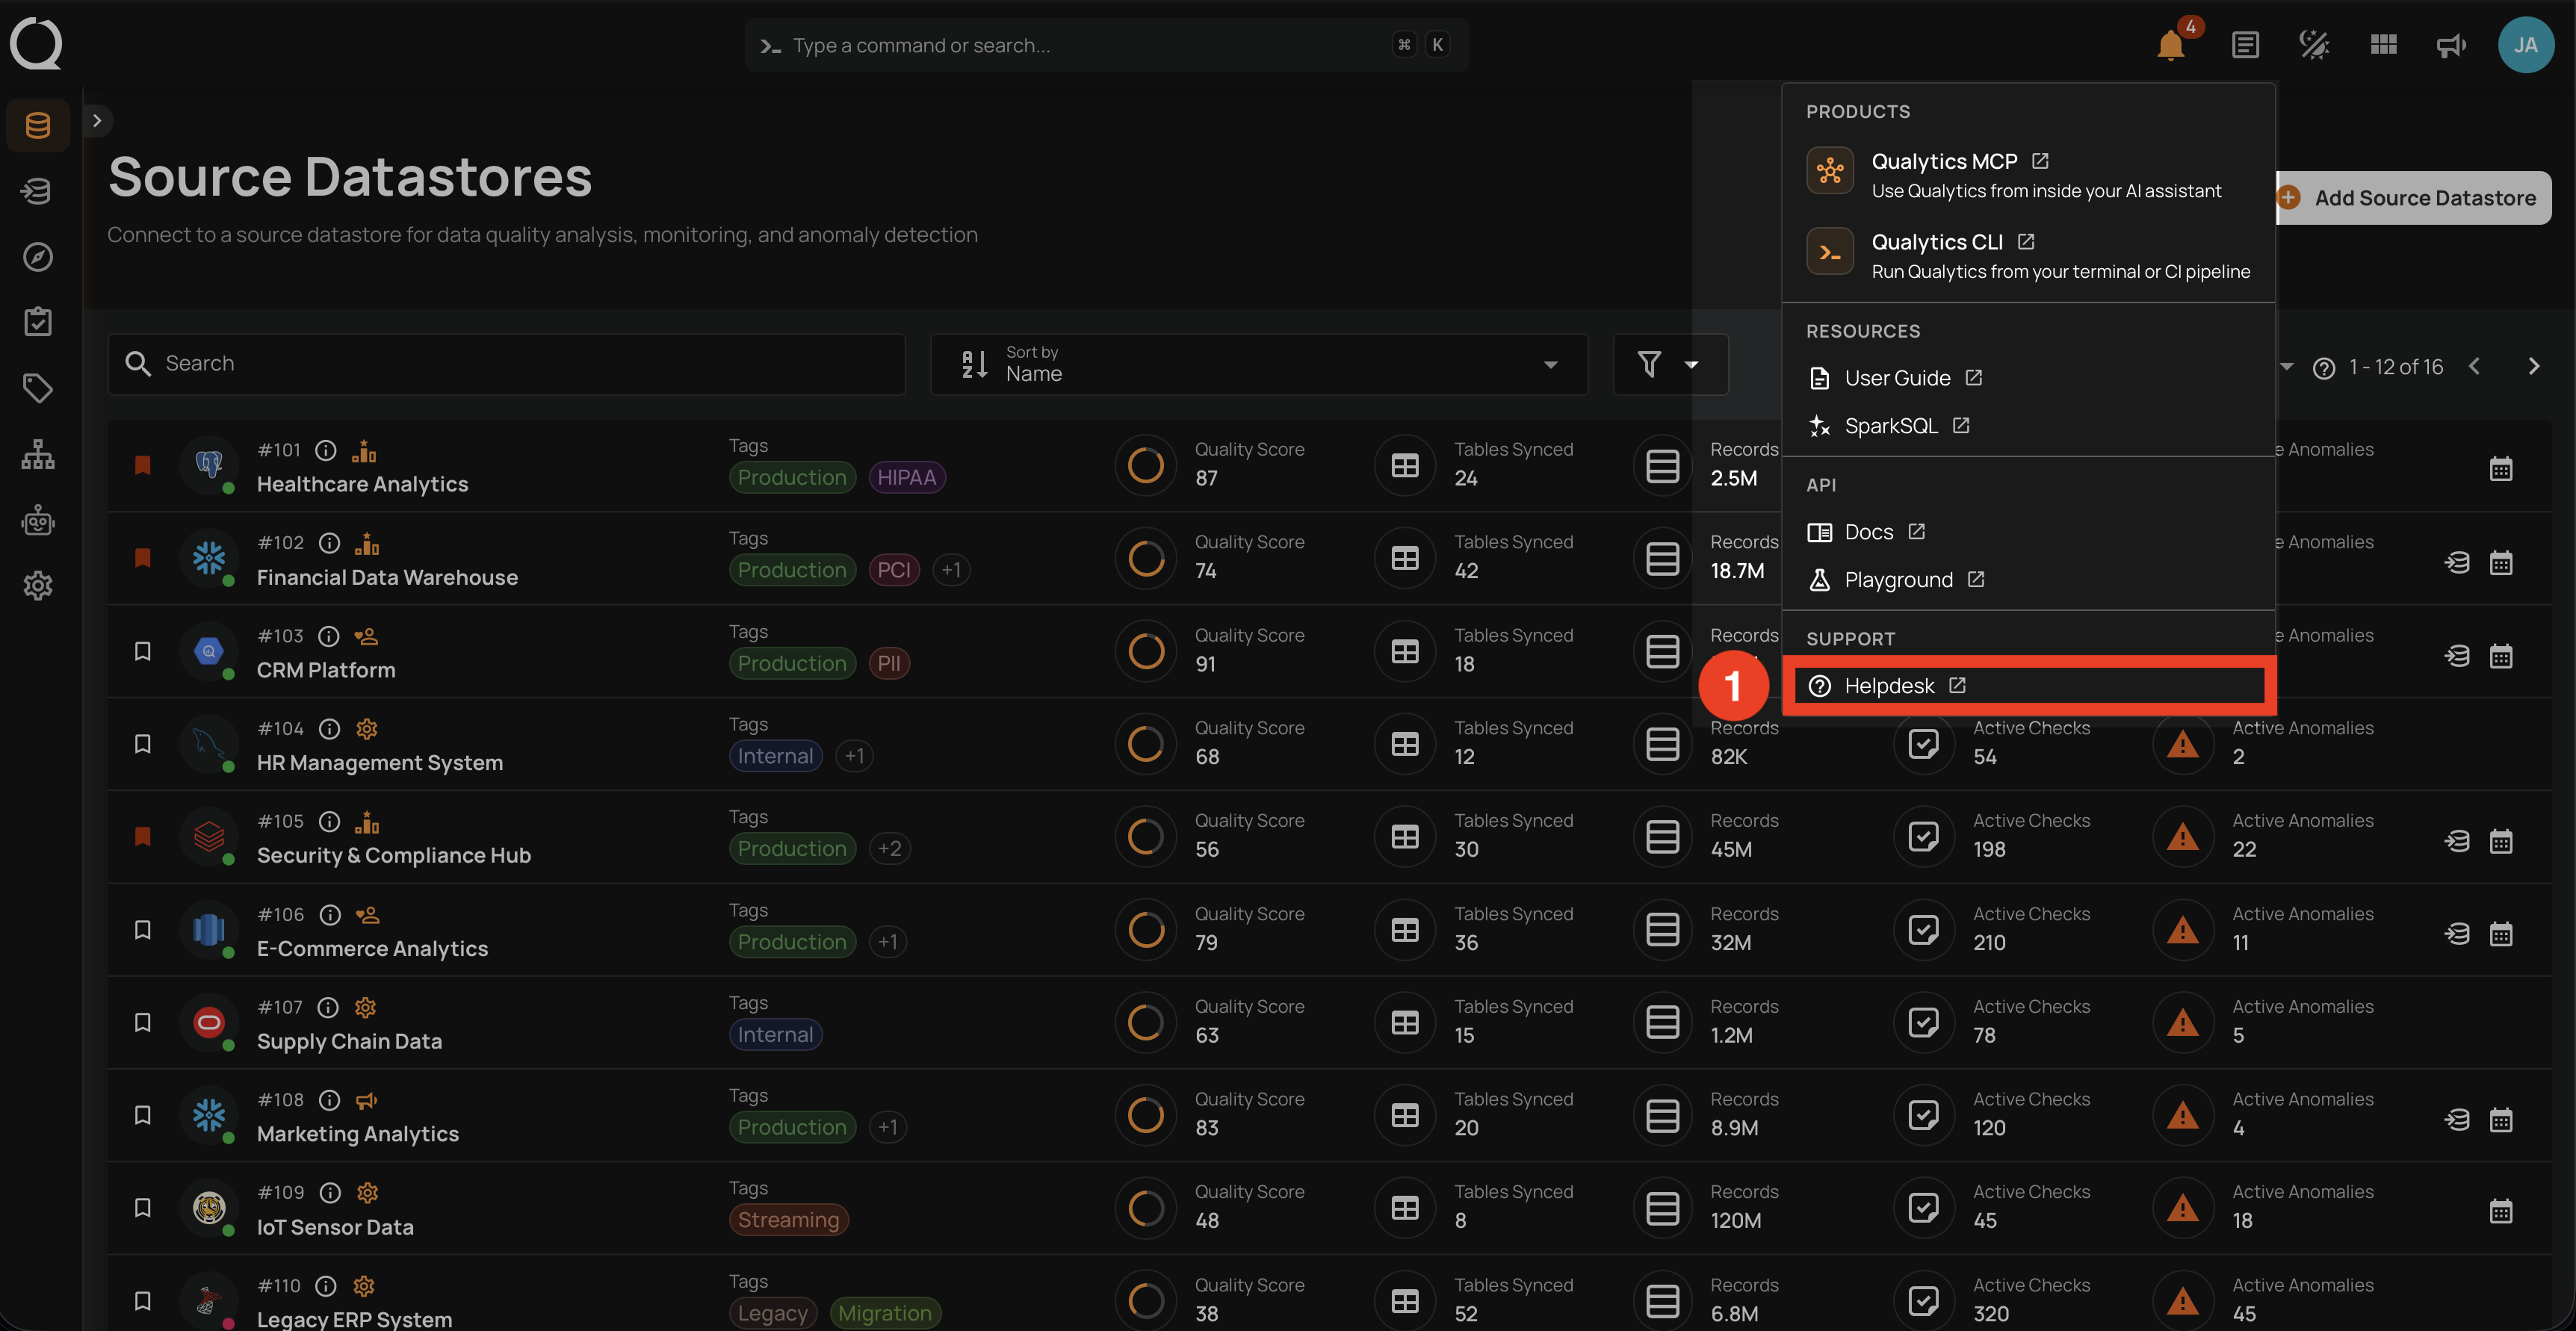Click Add Source Datastore button
Viewport: 2576px width, 1331px height.
click(x=2413, y=198)
